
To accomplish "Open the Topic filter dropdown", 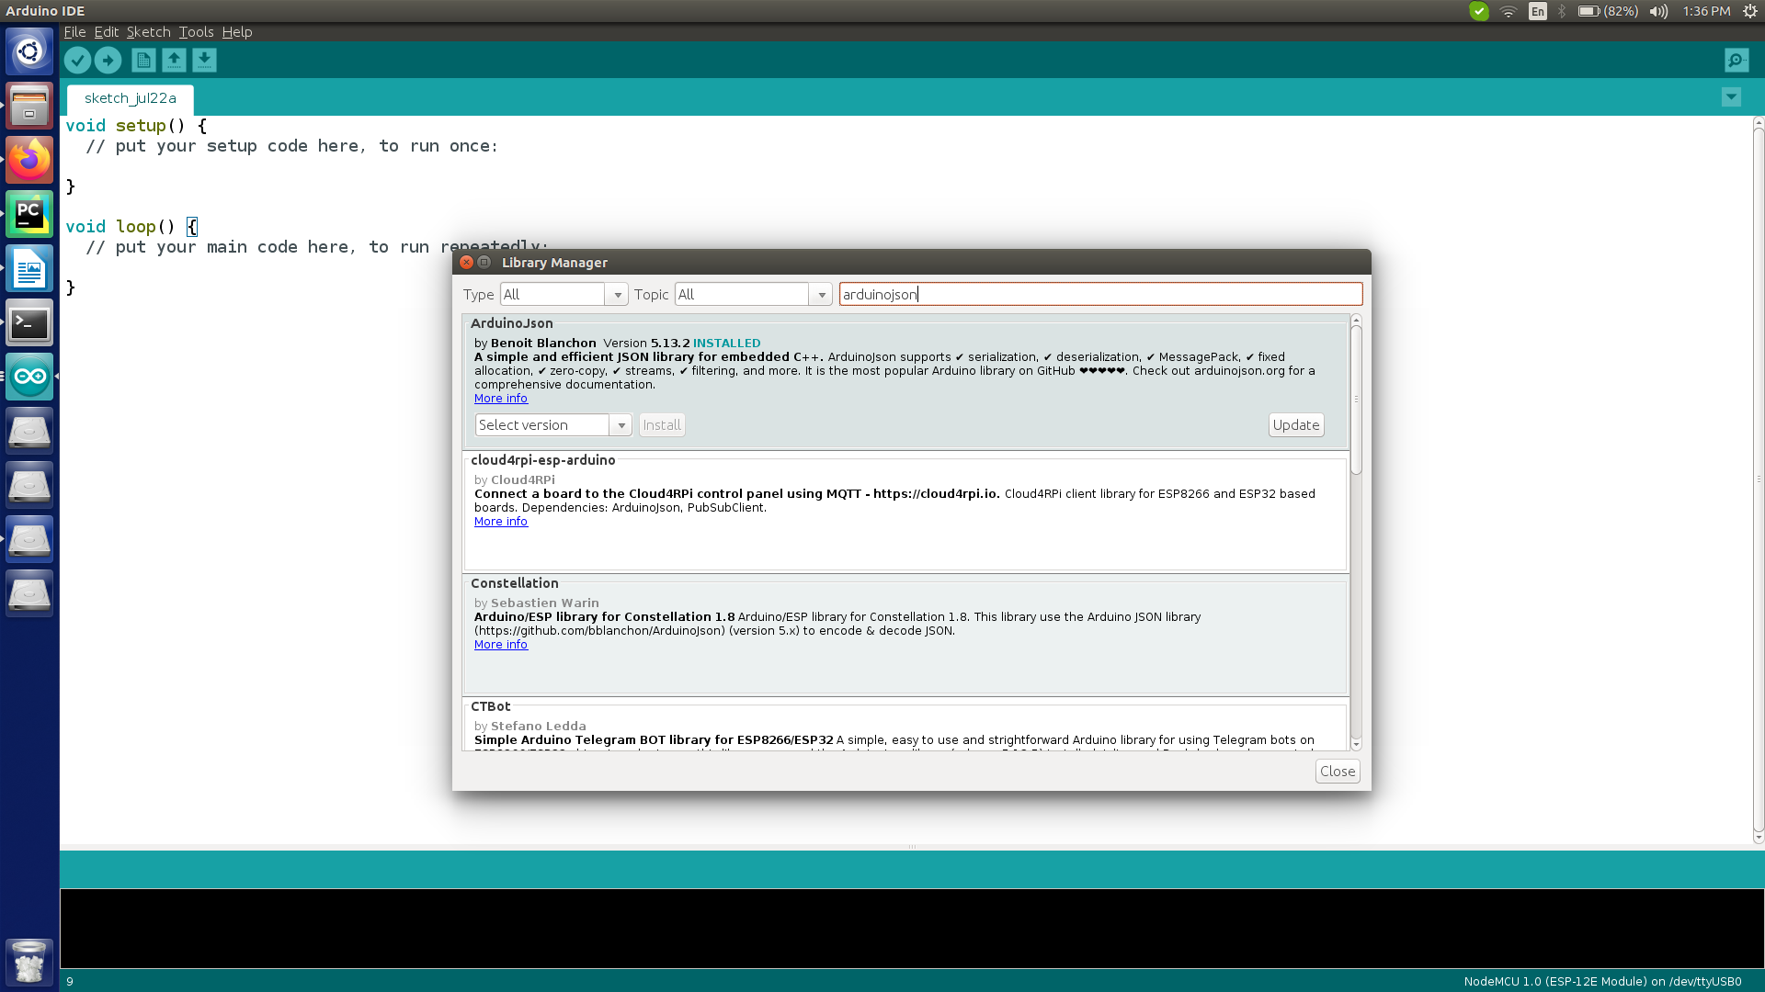I will (753, 294).
